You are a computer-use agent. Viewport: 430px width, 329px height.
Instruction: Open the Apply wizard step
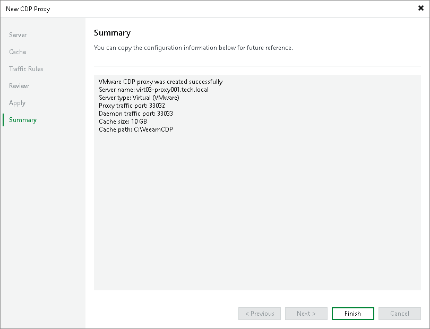18,103
